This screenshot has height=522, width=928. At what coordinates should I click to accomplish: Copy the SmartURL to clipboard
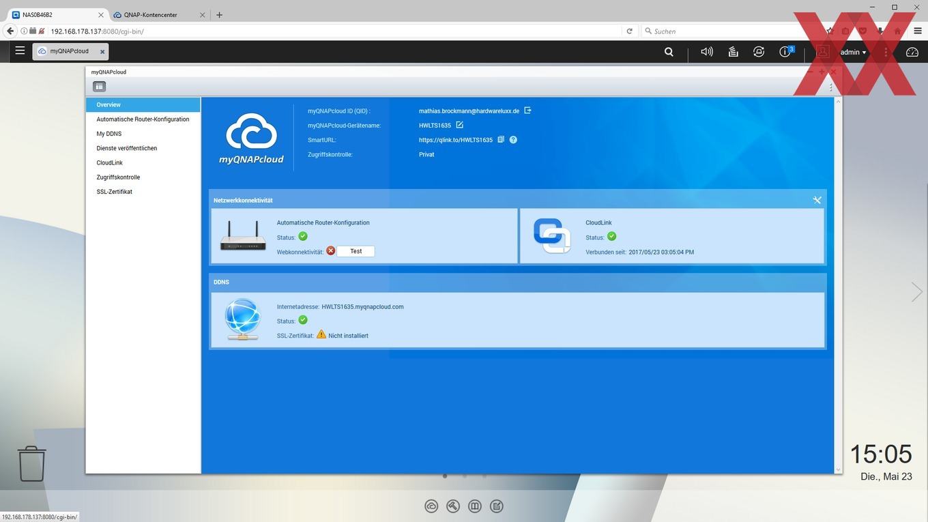[500, 139]
